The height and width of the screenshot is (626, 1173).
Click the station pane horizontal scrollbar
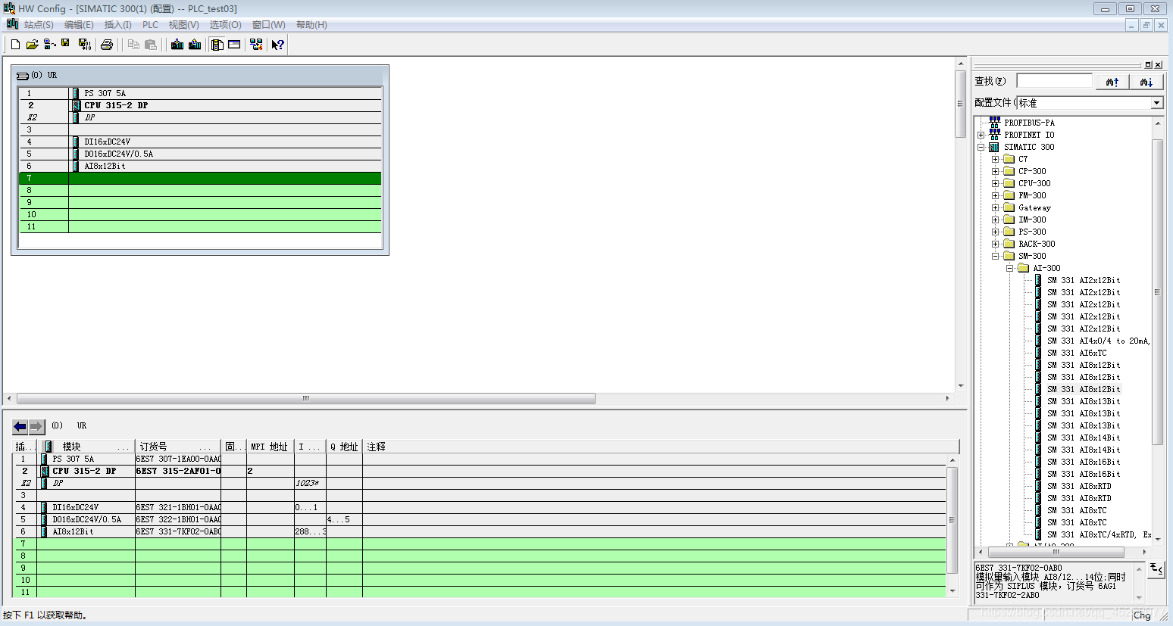pyautogui.click(x=305, y=398)
